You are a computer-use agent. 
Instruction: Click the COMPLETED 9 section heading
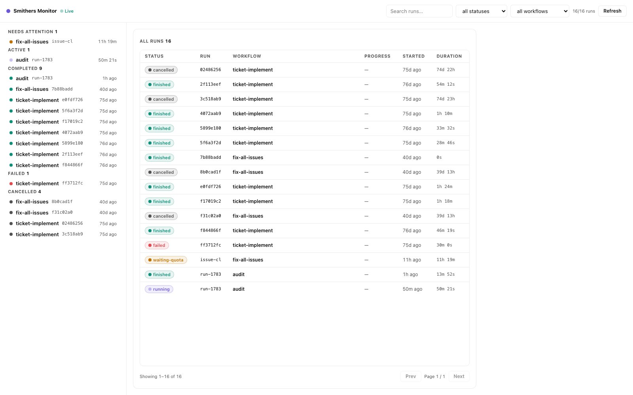tap(25, 68)
